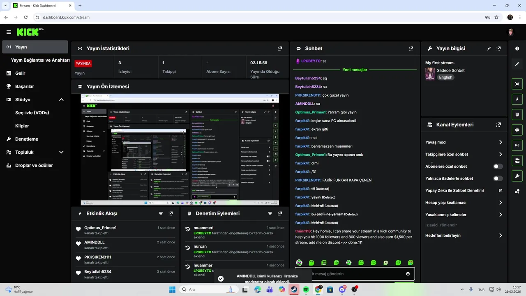Image resolution: width=526 pixels, height=296 pixels.
Task: Toggle the stream preview icon in right rail
Action: [x=517, y=84]
